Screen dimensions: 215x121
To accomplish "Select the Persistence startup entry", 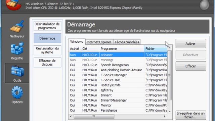I will [x=118, y=111].
